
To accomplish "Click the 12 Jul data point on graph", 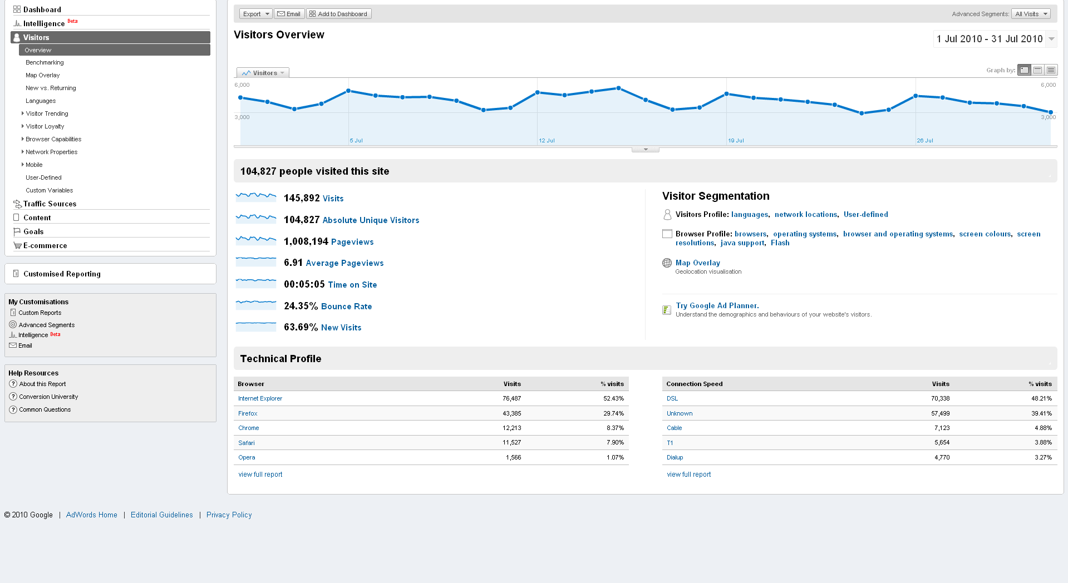I will tap(538, 92).
